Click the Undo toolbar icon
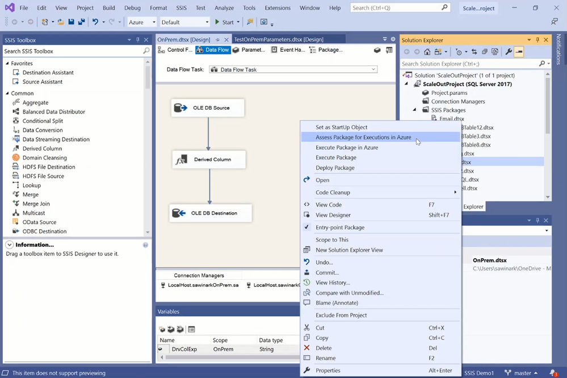 95,22
